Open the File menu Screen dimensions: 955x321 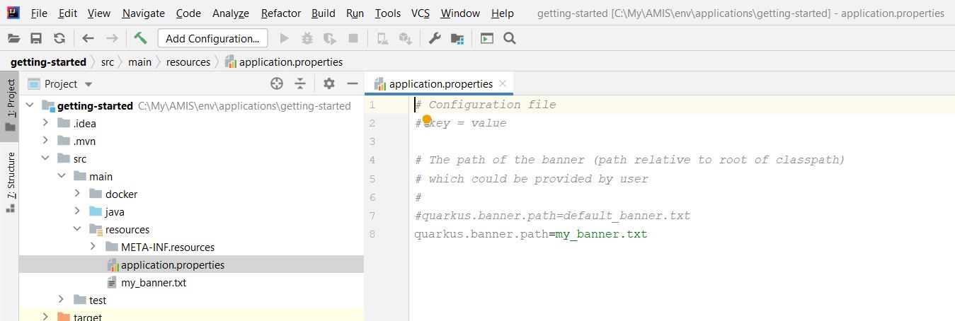pyautogui.click(x=39, y=13)
